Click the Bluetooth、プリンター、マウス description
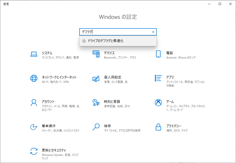This screenshot has height=163, width=236. tap(120, 58)
